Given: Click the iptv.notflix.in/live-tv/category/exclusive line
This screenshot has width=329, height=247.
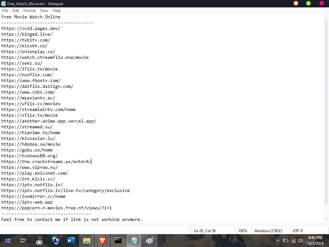Looking at the screenshot, I should [66, 190].
